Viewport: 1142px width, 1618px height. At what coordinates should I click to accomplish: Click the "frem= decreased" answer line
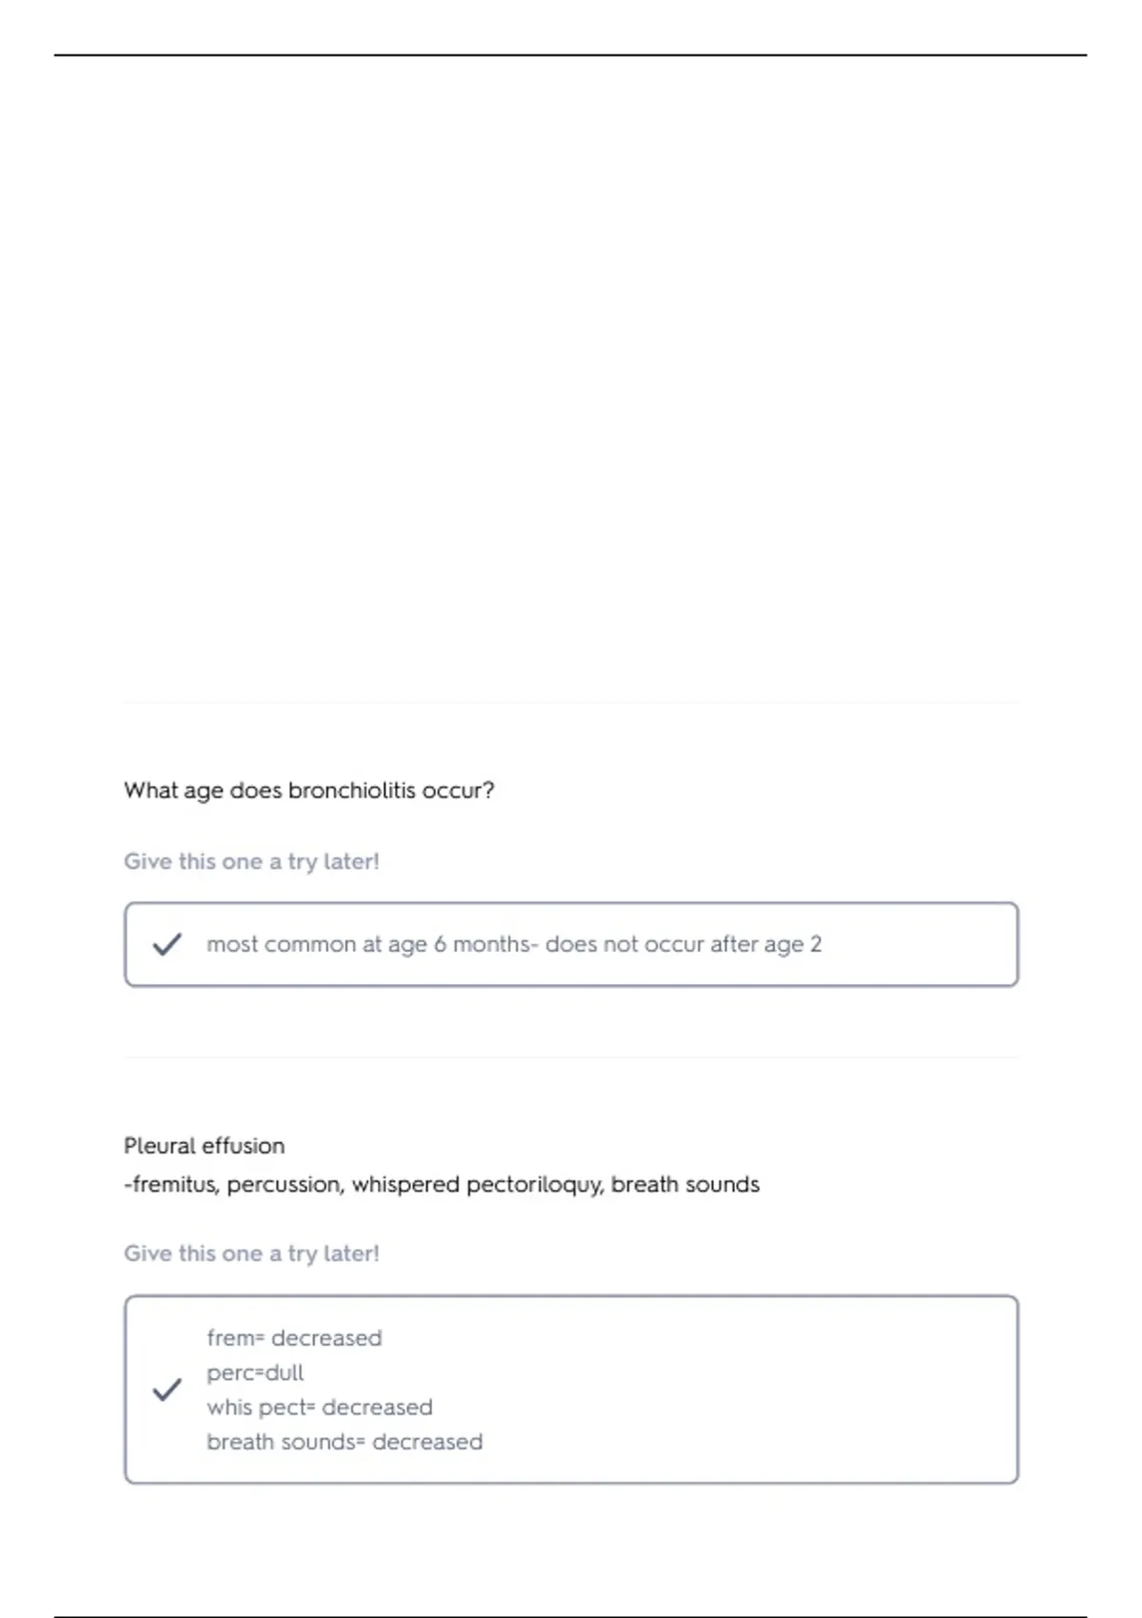pos(294,1338)
